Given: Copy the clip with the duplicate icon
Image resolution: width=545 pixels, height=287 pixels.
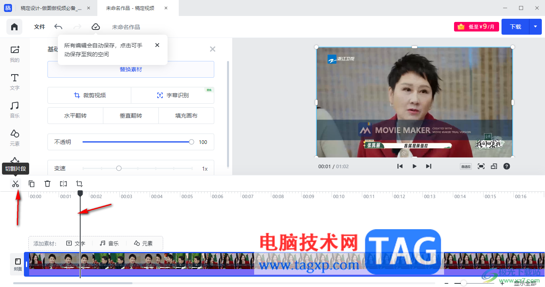Looking at the screenshot, I should (32, 184).
